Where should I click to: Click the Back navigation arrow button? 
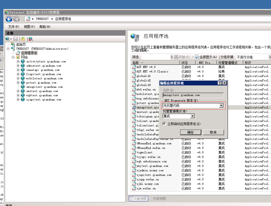(9, 19)
